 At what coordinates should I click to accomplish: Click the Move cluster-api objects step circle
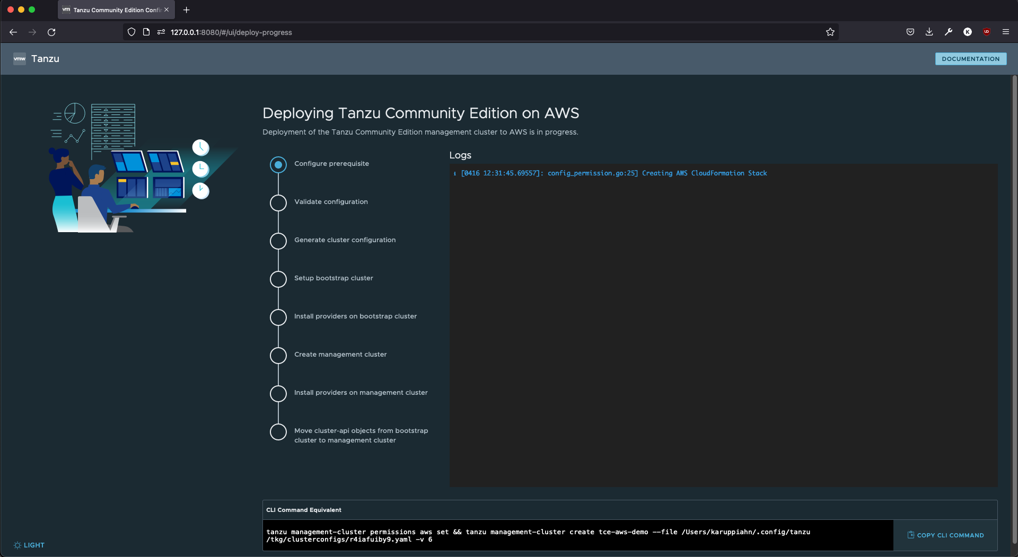pyautogui.click(x=278, y=432)
